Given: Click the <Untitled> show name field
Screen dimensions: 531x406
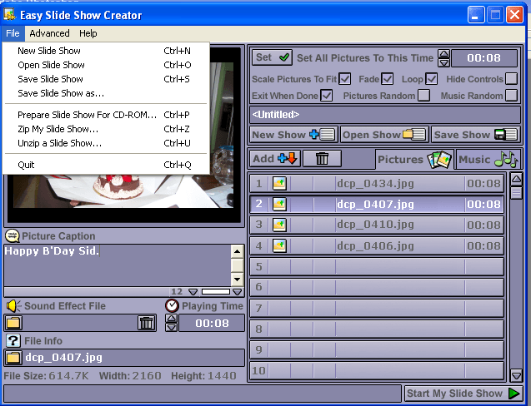Looking at the screenshot, I should pos(385,115).
